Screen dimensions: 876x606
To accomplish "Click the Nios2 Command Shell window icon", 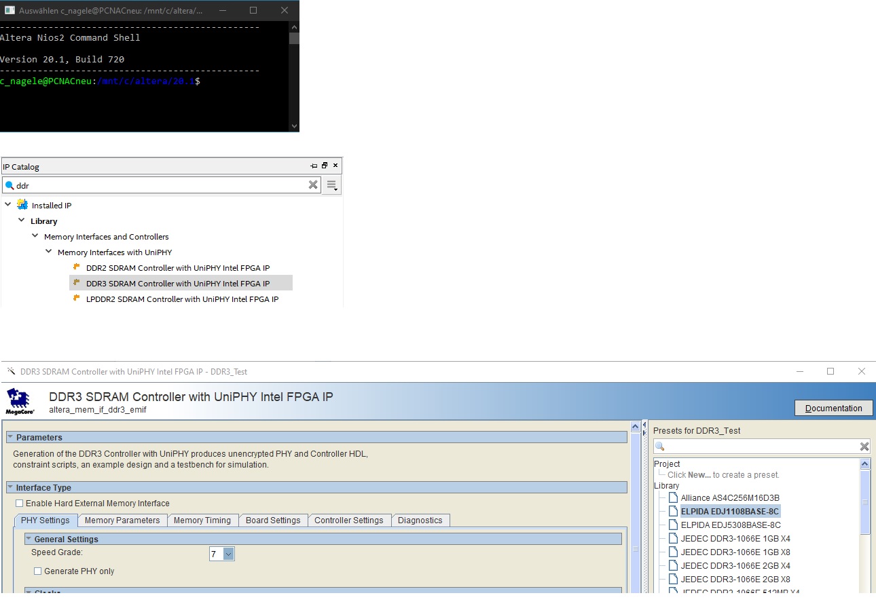I will point(10,10).
